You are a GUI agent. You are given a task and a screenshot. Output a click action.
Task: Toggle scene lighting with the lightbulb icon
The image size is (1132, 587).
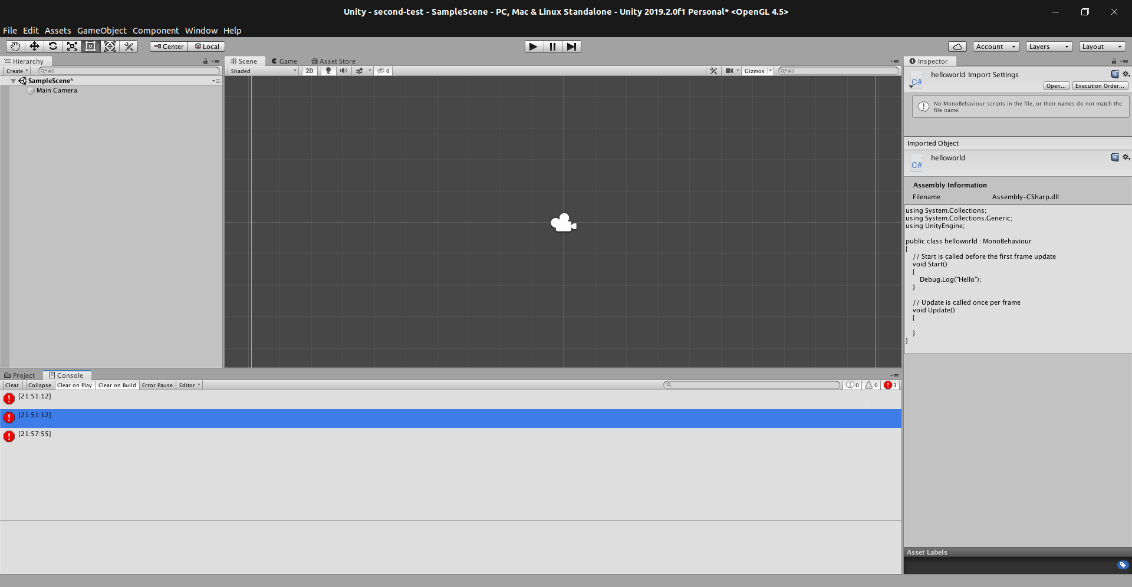328,71
